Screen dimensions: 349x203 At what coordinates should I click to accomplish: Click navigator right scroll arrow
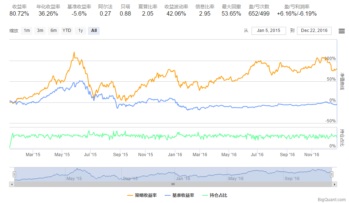coord(334,184)
